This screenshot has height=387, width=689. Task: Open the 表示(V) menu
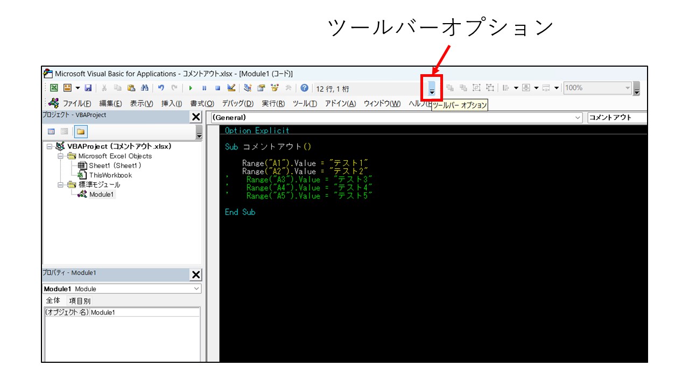pyautogui.click(x=142, y=104)
